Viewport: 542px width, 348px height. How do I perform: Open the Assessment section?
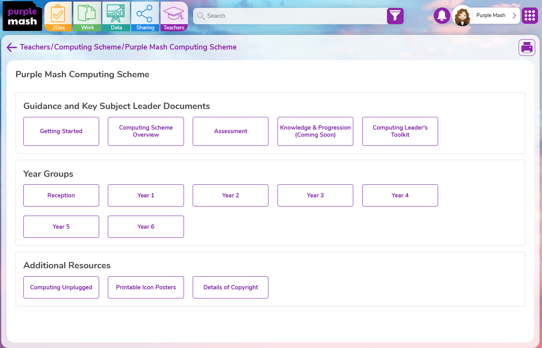pyautogui.click(x=230, y=131)
